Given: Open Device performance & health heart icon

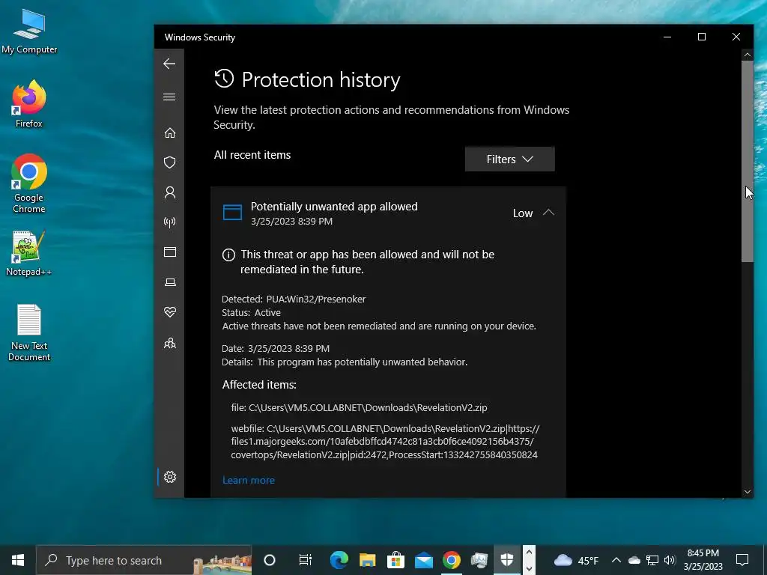Looking at the screenshot, I should pos(170,312).
